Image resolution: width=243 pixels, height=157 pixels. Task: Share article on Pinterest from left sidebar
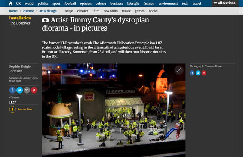(34, 90)
